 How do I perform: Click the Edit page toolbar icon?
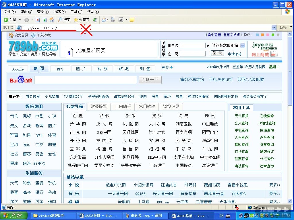click(121, 20)
